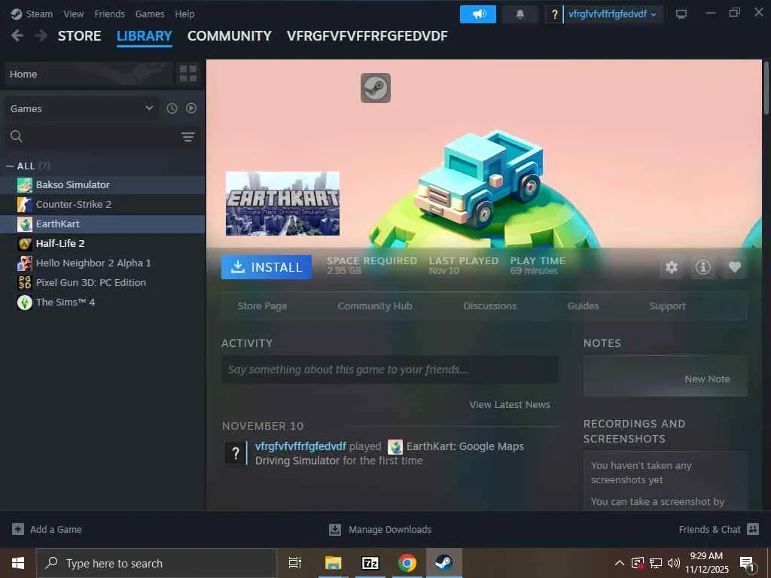The width and height of the screenshot is (771, 578).
Task: Install EarthKart
Action: (267, 267)
